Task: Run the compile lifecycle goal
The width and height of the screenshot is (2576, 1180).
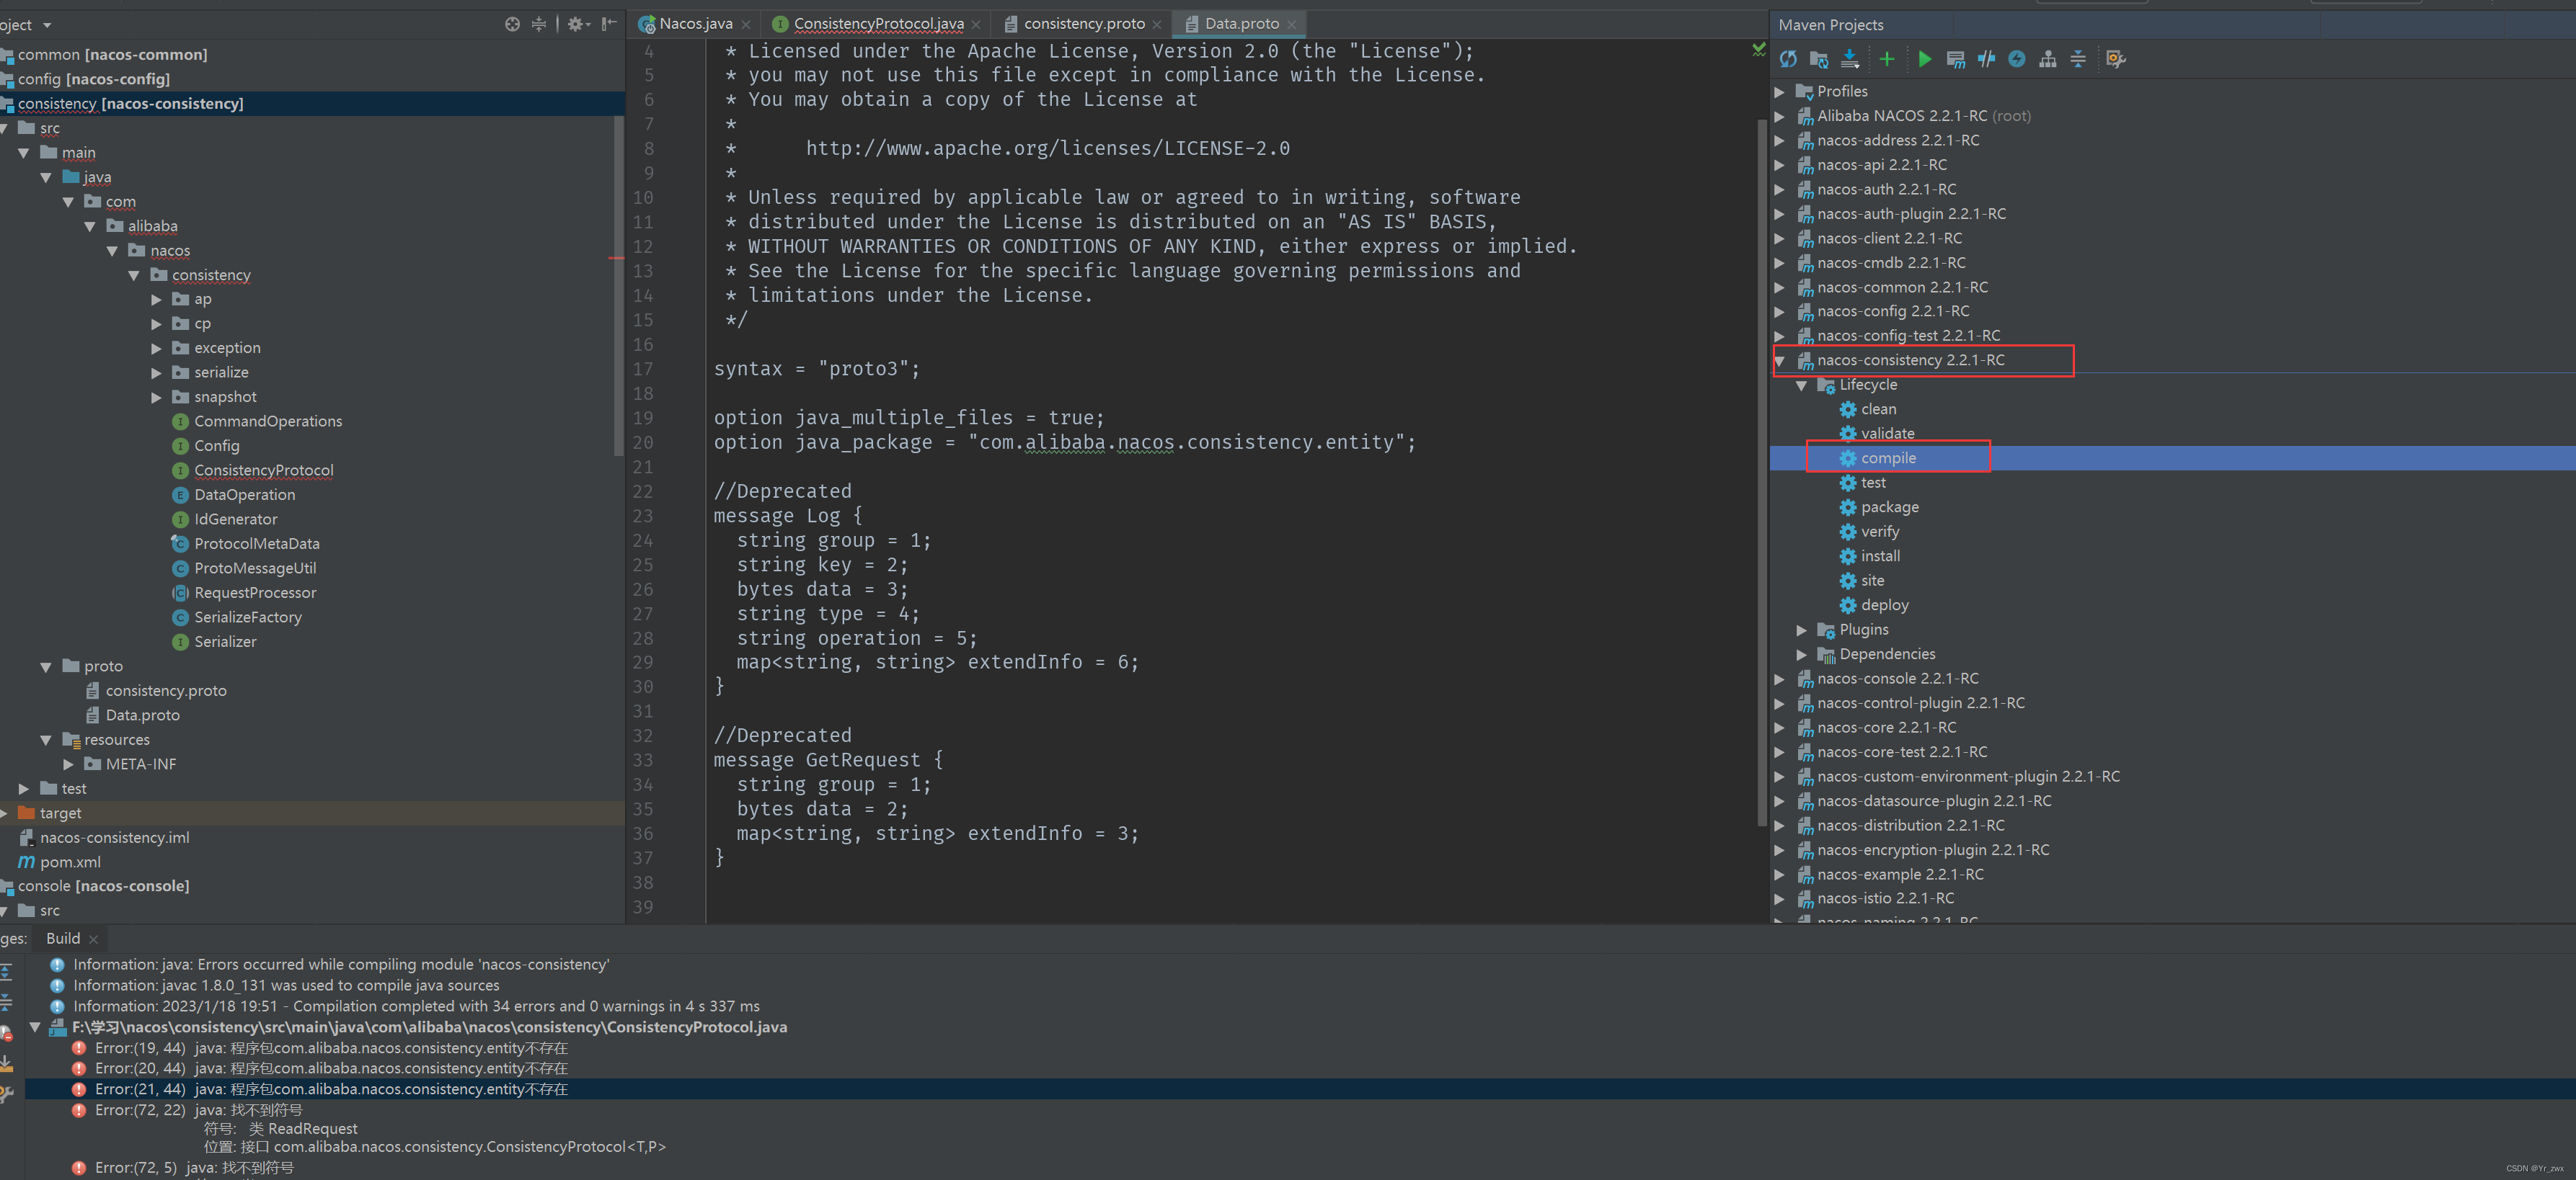Action: 1888,457
